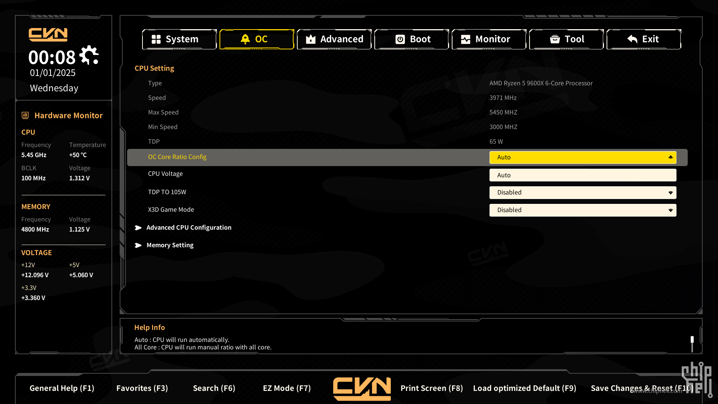Click the BCLK 100 MHz value
The width and height of the screenshot is (718, 404).
tap(33, 178)
